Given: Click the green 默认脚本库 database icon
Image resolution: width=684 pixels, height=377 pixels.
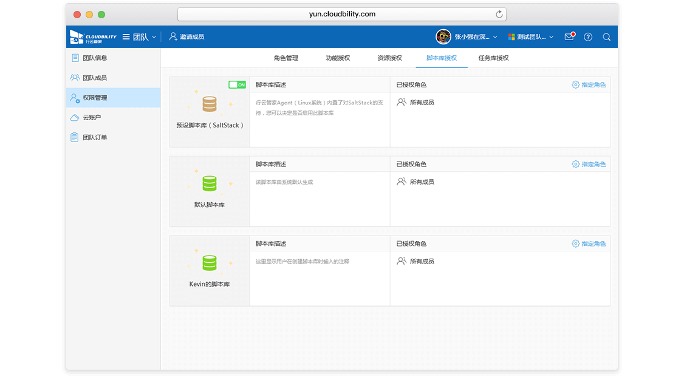Looking at the screenshot, I should tap(210, 183).
